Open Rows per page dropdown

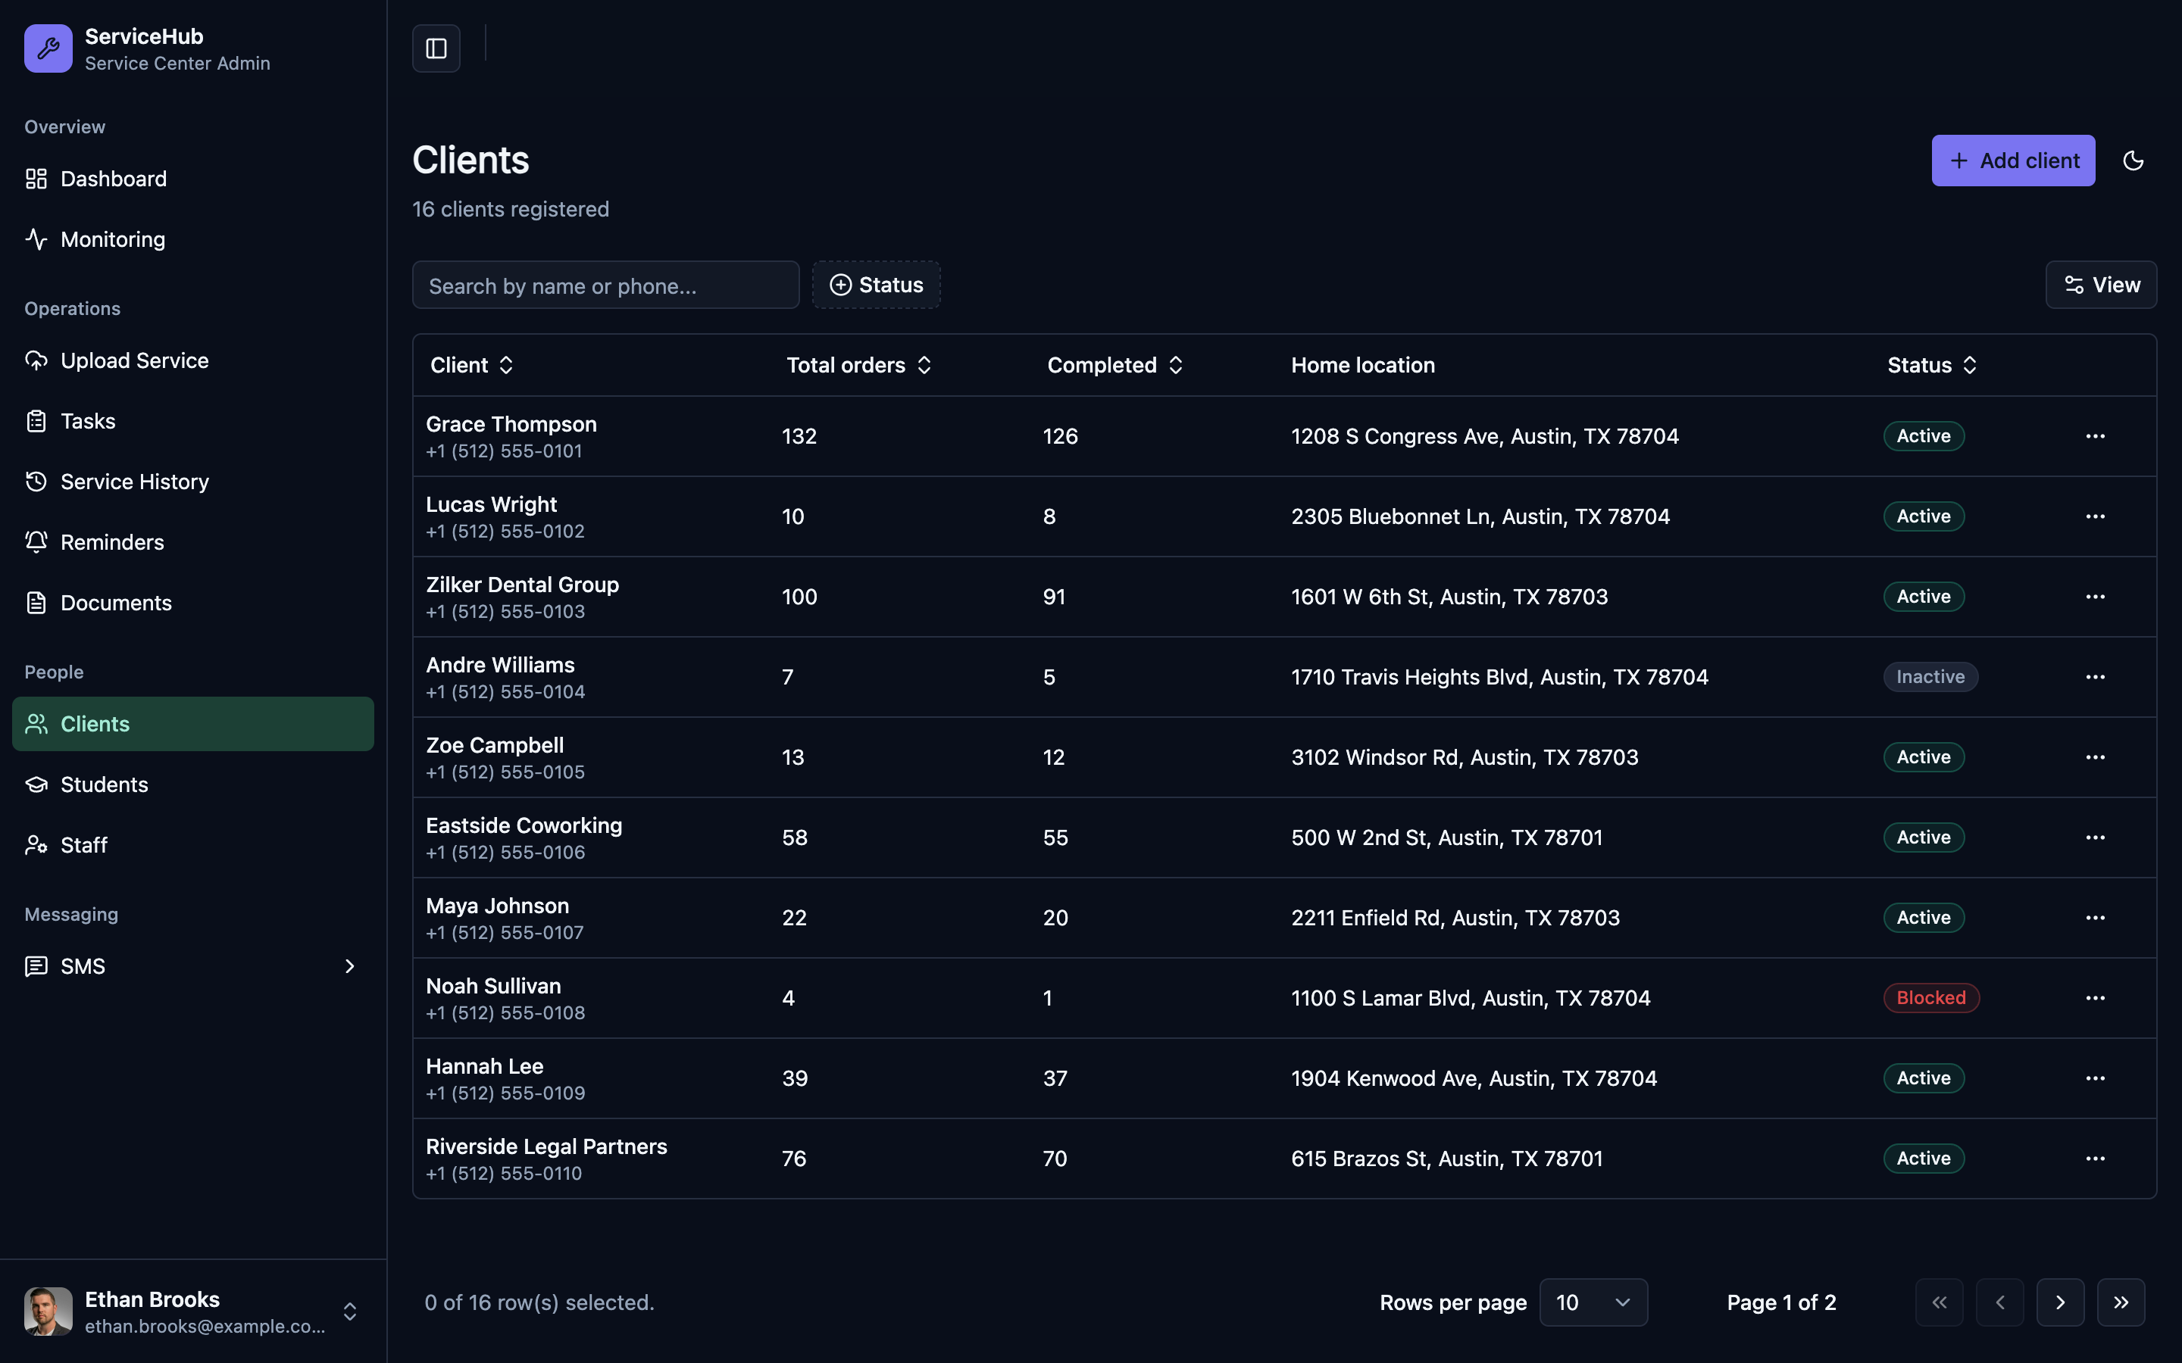1593,1302
